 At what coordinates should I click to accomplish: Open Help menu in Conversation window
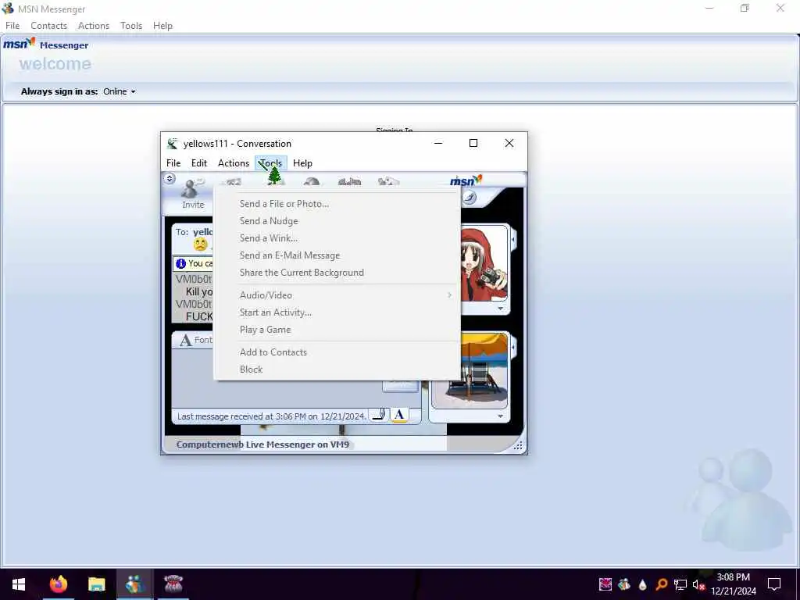pos(302,163)
